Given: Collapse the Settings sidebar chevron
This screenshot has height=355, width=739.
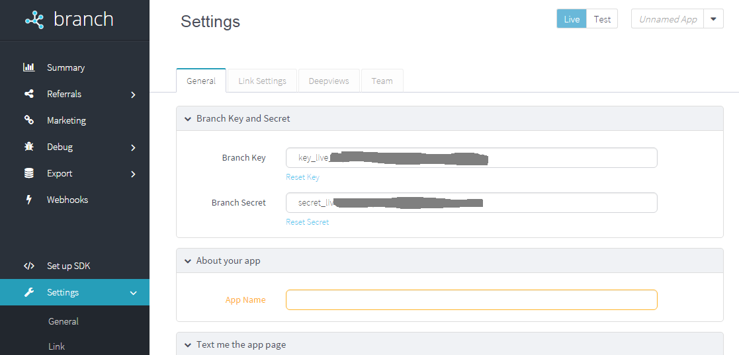Looking at the screenshot, I should pos(134,293).
